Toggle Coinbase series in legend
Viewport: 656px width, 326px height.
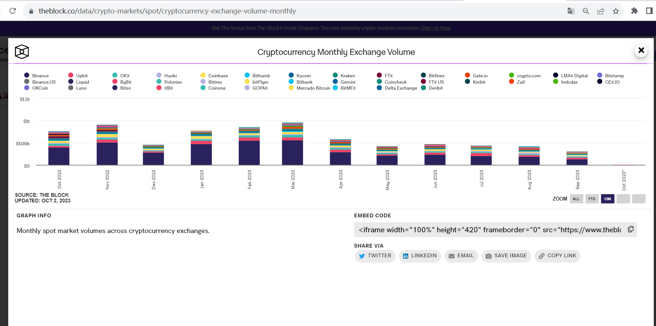click(214, 75)
